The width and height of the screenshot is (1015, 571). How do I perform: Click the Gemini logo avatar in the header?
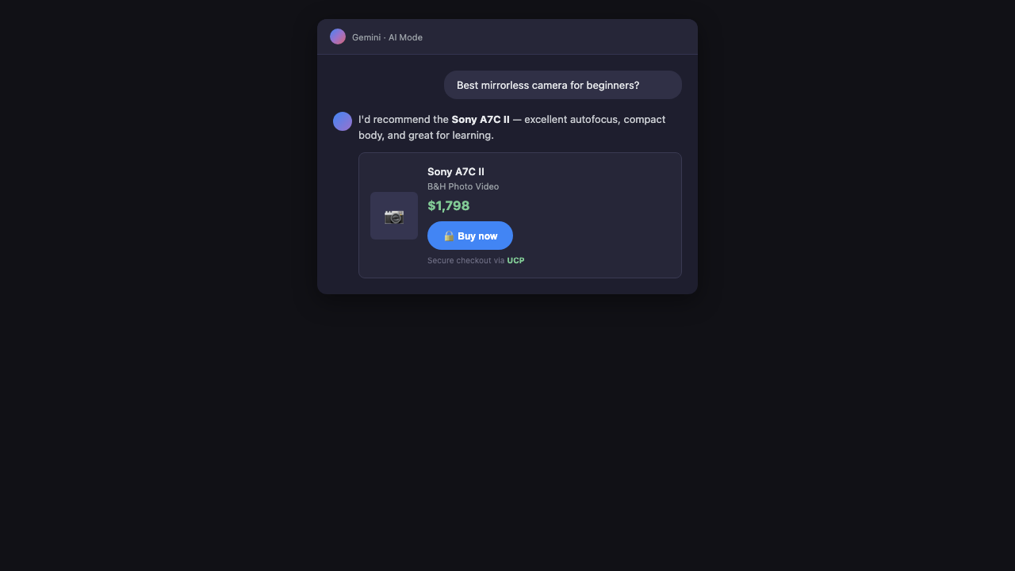pos(338,36)
